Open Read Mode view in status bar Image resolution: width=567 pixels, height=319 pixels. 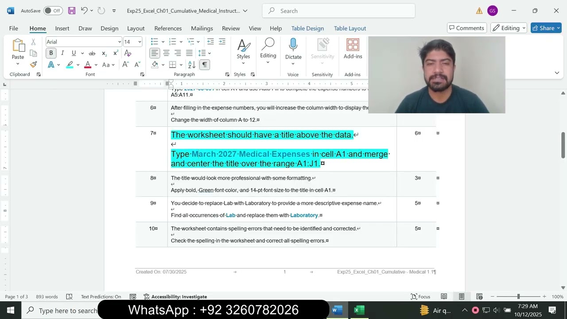tap(444, 296)
